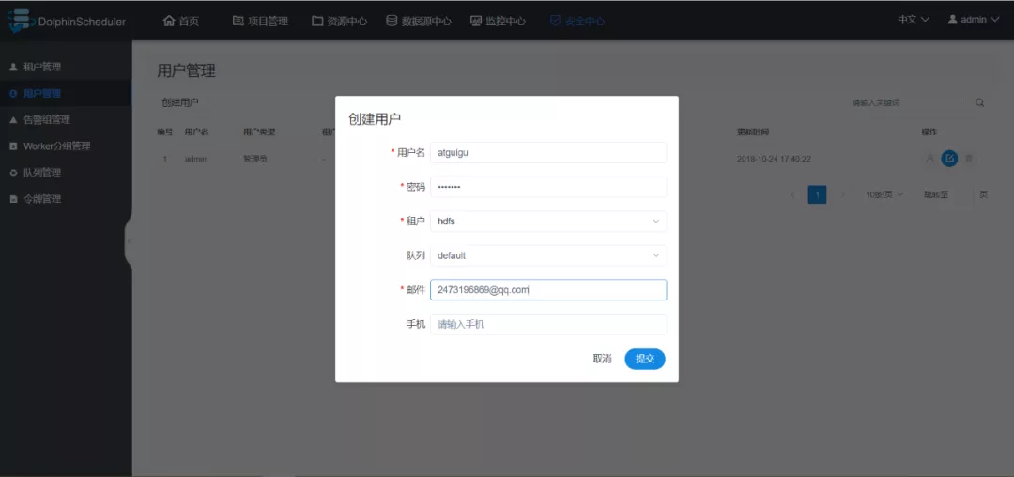The height and width of the screenshot is (477, 1014).
Task: Click the DolphinScheduler logo icon
Action: (x=22, y=21)
